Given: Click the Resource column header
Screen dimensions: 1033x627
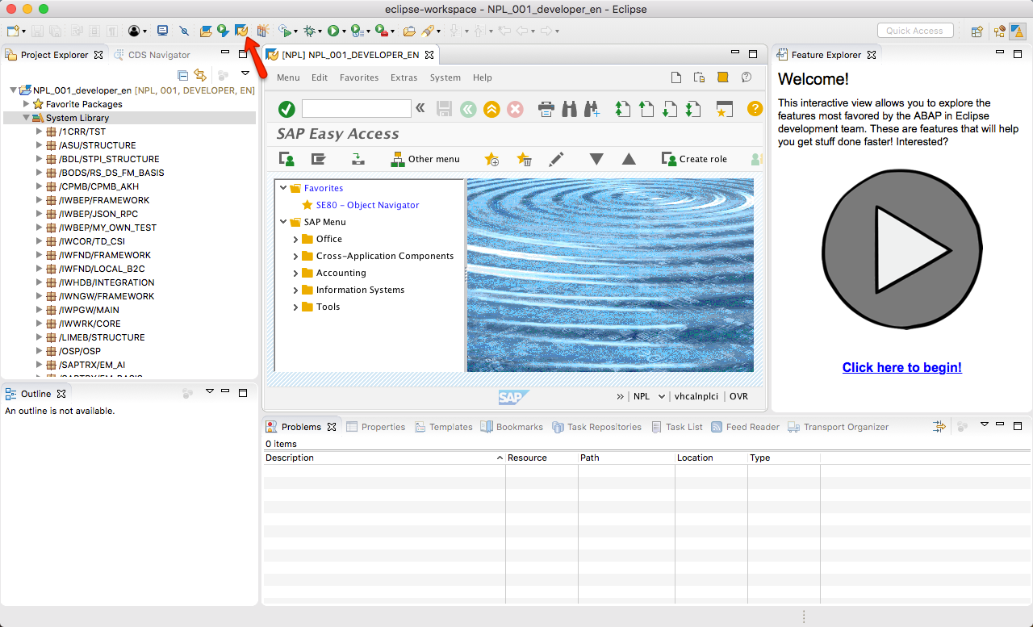Looking at the screenshot, I should point(542,458).
